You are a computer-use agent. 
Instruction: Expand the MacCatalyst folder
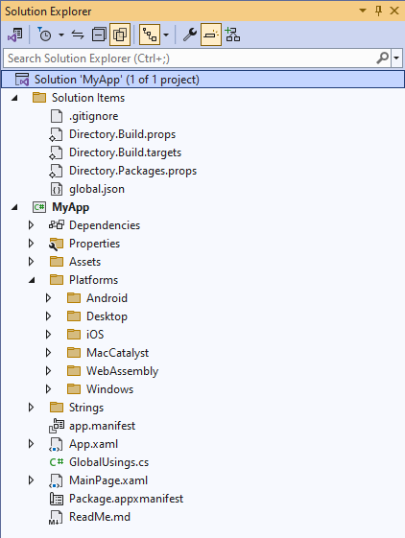[48, 353]
